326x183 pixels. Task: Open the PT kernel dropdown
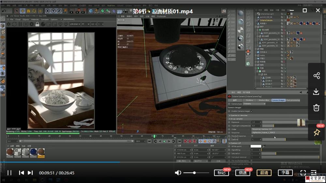[x=85, y=24]
